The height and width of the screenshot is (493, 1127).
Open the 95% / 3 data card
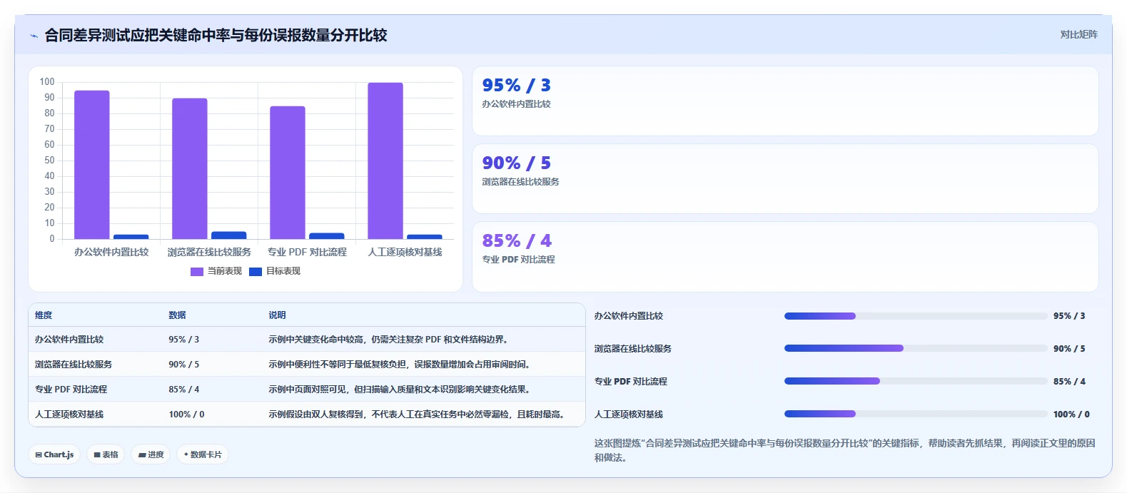tap(785, 101)
